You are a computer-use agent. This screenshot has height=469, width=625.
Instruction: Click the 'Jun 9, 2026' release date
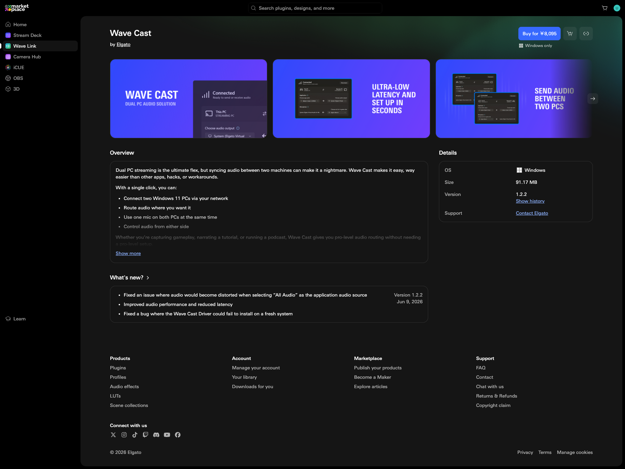click(409, 302)
